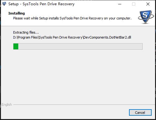The image size is (156, 120).
Task: Click the 'D:\Program Files' portion of the path
Action: [25, 37]
